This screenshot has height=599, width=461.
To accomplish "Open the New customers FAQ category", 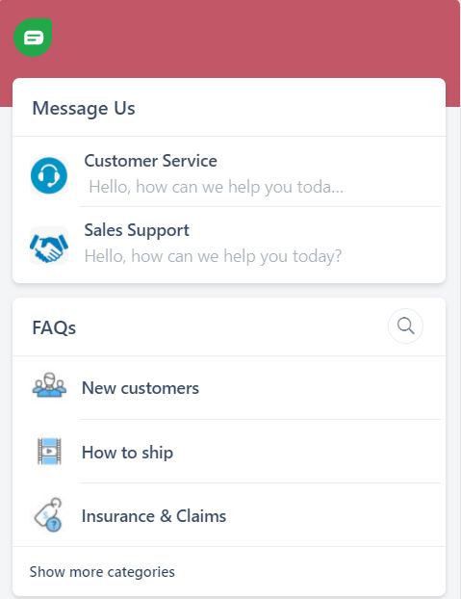I will click(x=229, y=388).
